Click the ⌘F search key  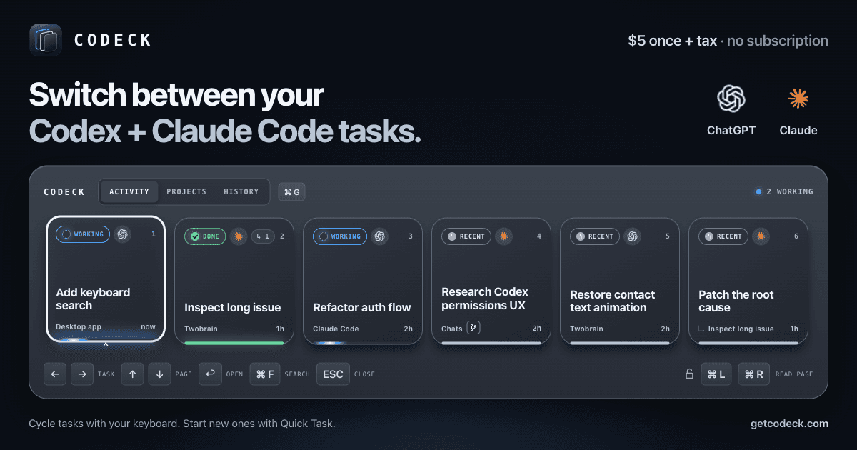265,374
